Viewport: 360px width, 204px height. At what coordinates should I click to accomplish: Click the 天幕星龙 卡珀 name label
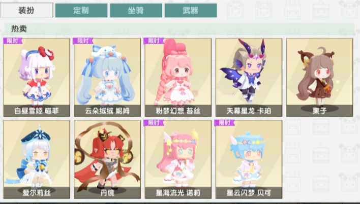click(249, 111)
